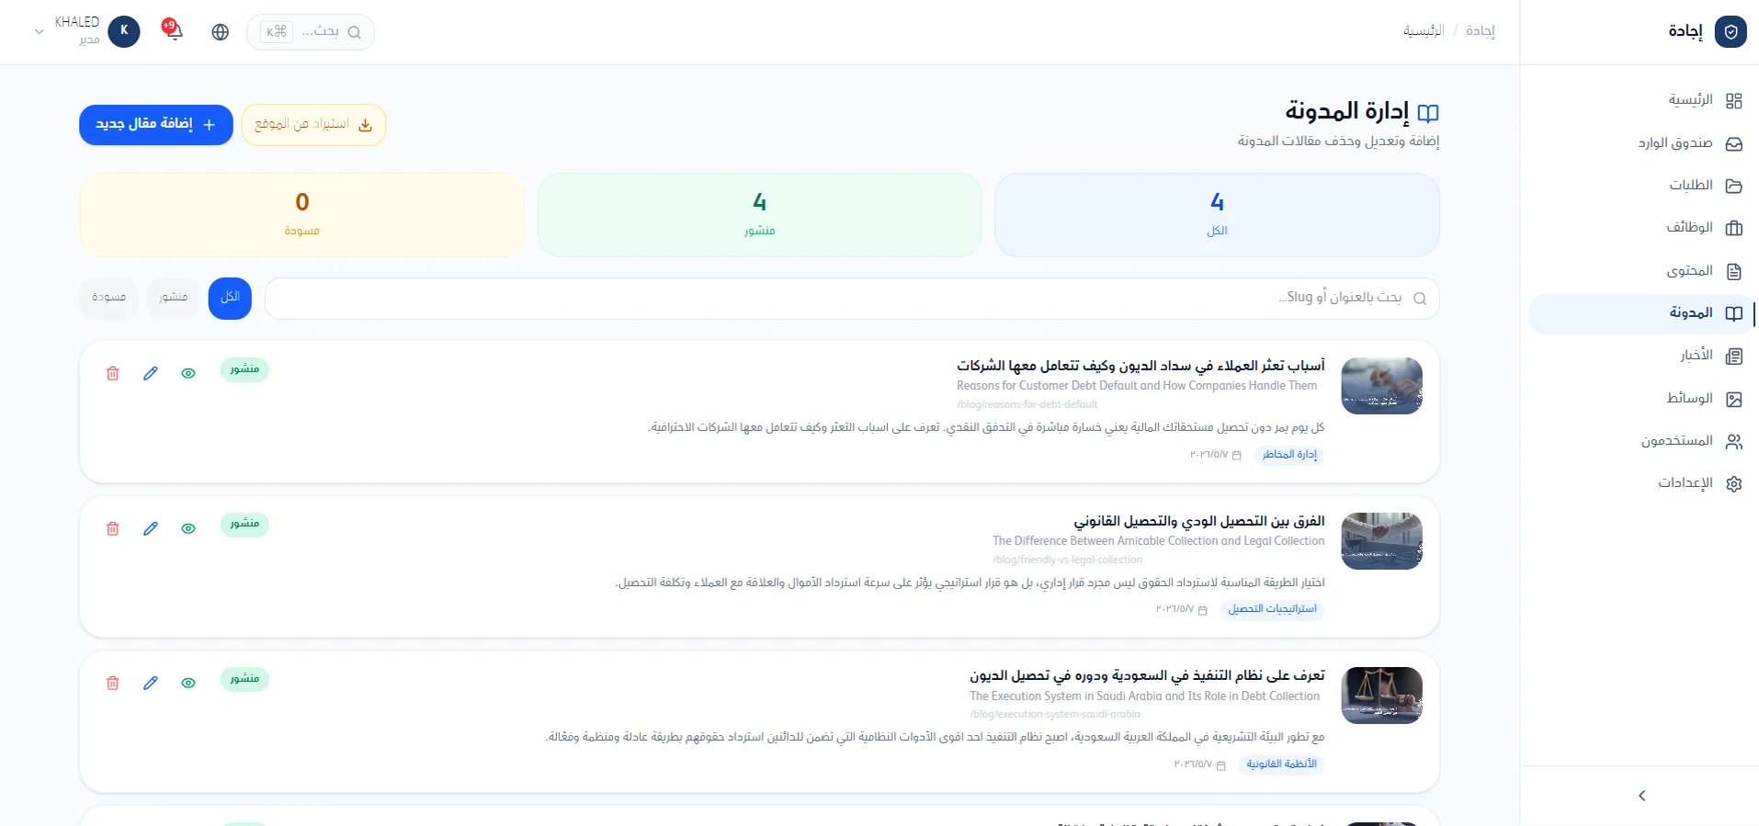The height and width of the screenshot is (826, 1759).
Task: Click the الأخبار newspaper icon in sidebar
Action: point(1734,356)
